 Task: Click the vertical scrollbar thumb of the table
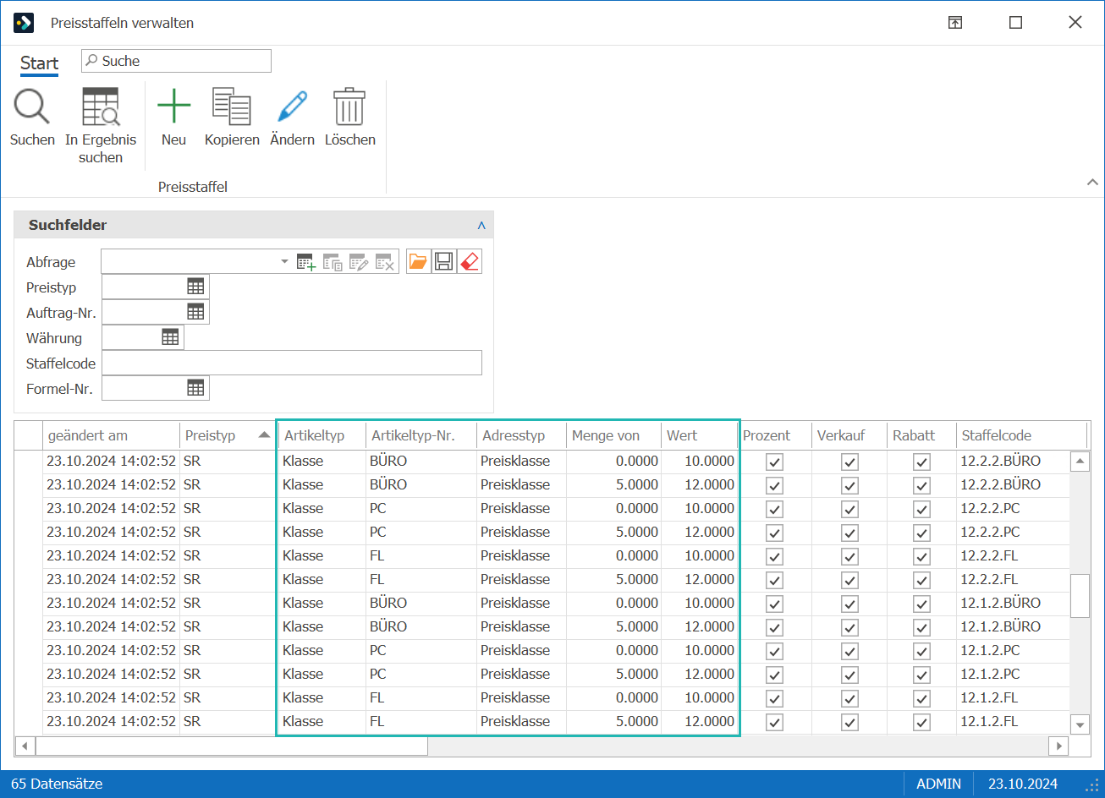[x=1080, y=596]
